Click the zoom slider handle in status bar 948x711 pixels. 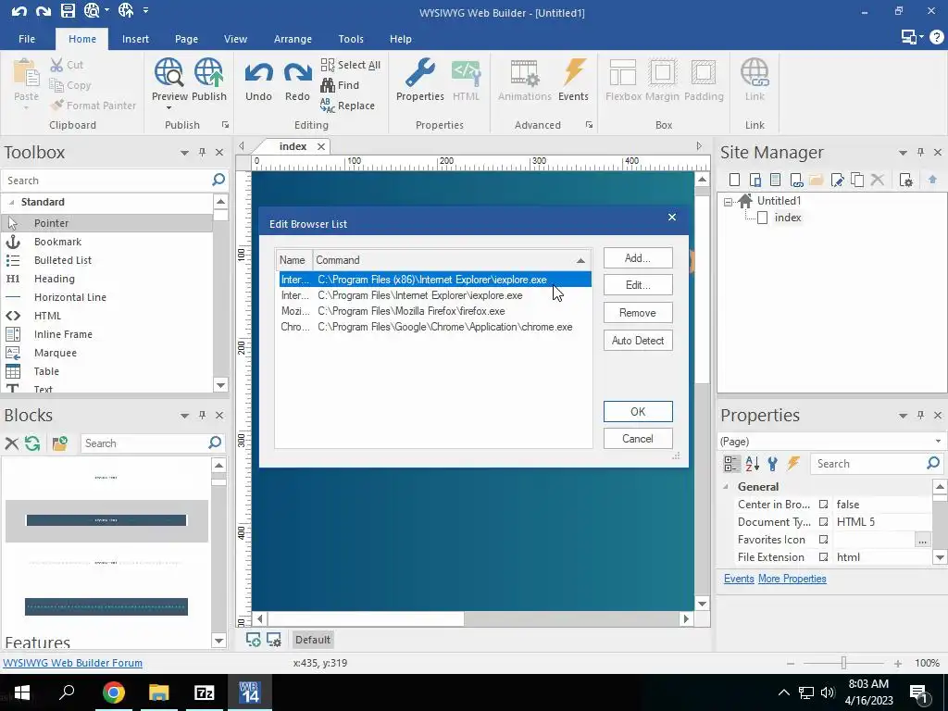[843, 663]
